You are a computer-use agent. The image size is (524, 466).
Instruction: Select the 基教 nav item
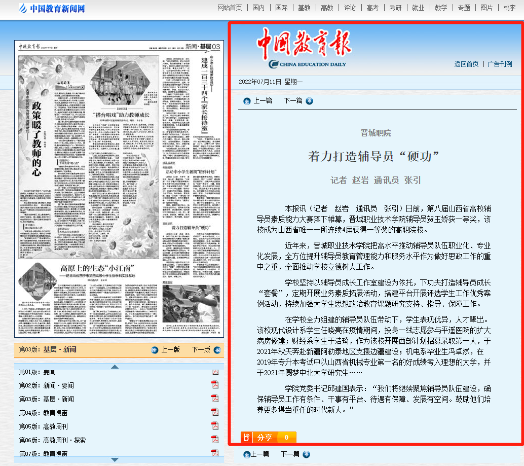click(304, 8)
